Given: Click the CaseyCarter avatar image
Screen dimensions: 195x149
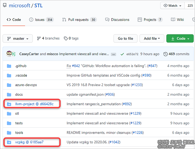Looking at the screenshot, I should point(9,54).
